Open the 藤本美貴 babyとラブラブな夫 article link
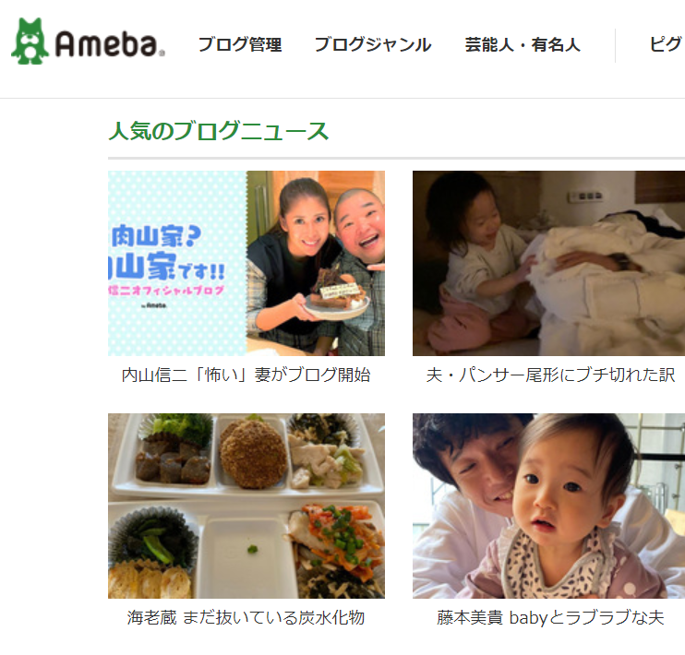Screen dimensions: 685x655 (550, 617)
